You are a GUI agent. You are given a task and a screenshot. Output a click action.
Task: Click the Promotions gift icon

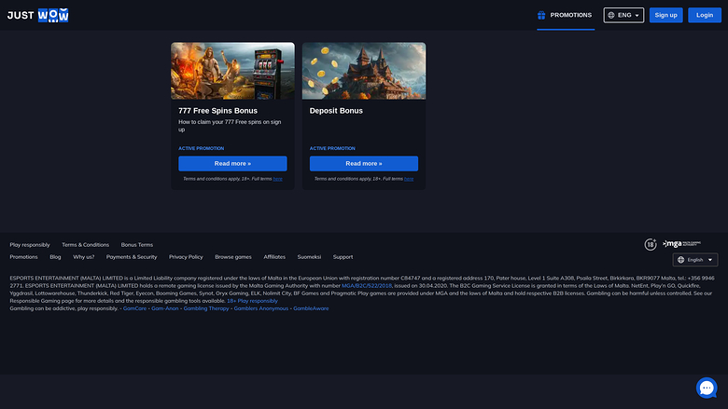pyautogui.click(x=541, y=15)
